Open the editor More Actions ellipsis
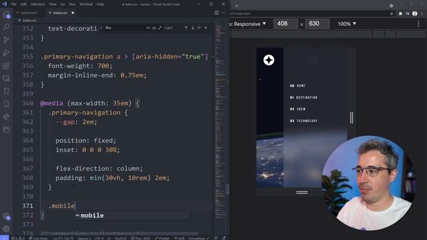Viewport: 427px width, 240px height. click(224, 13)
